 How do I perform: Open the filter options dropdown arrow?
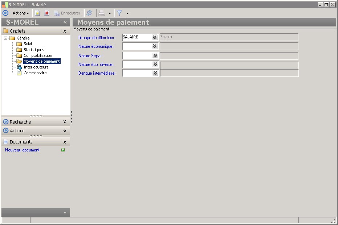(x=128, y=13)
